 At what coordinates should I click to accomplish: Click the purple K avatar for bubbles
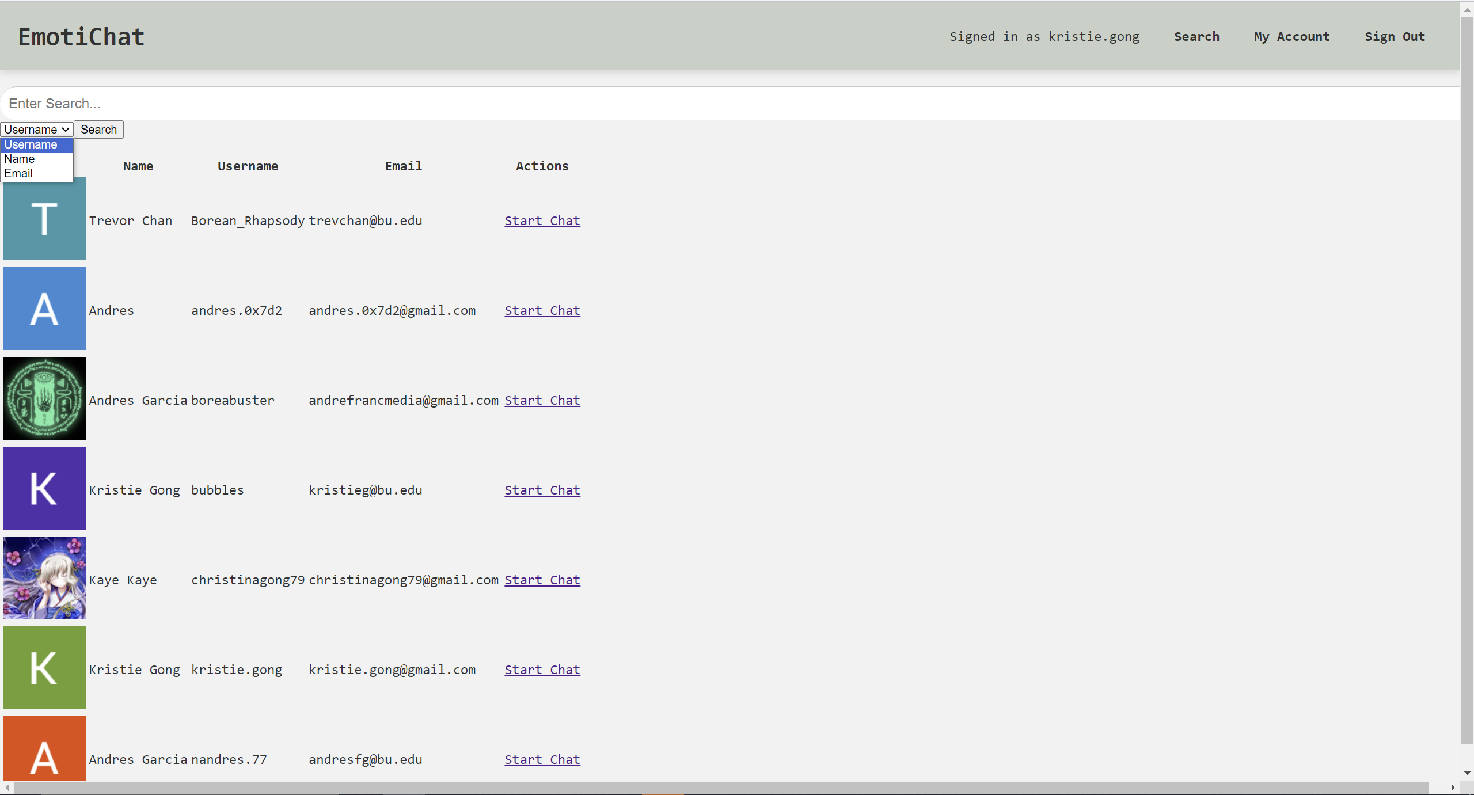point(44,488)
